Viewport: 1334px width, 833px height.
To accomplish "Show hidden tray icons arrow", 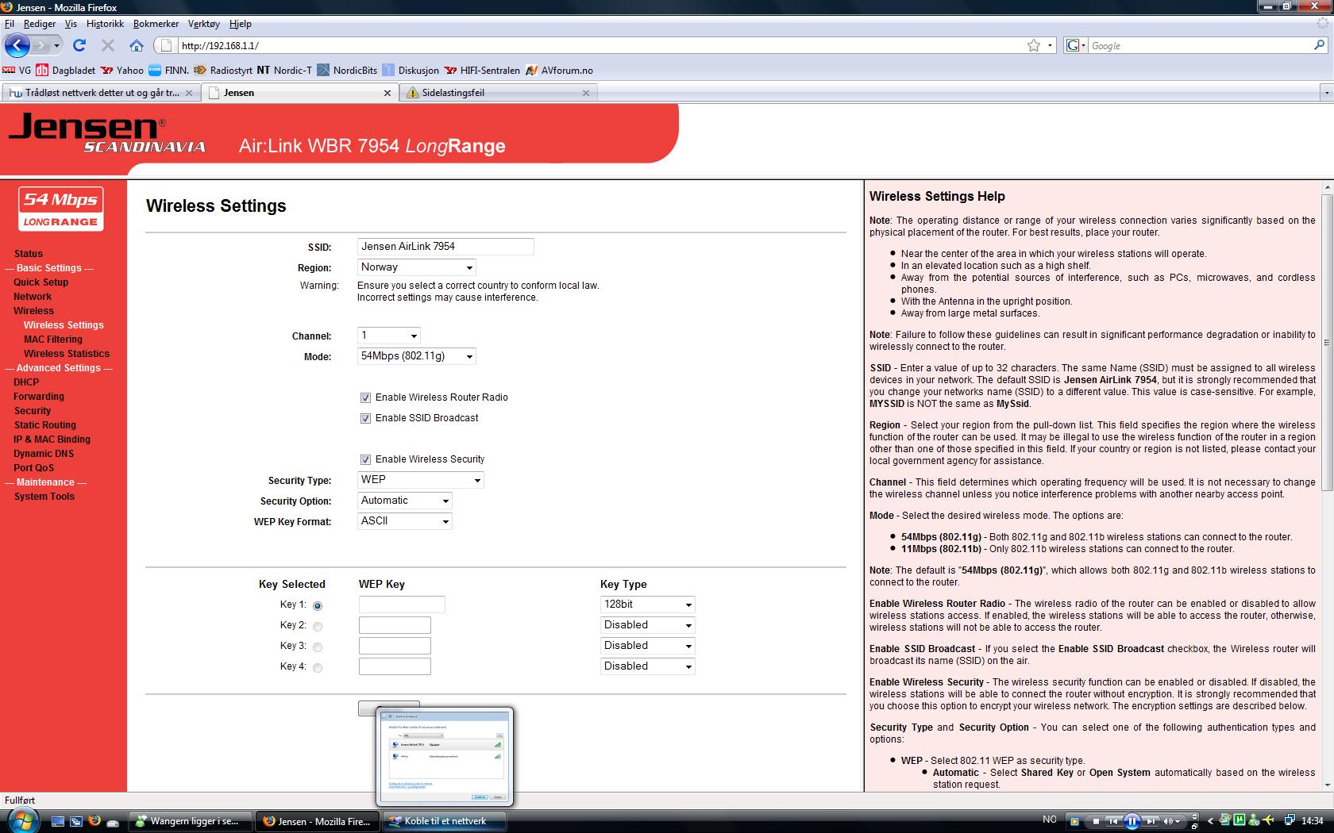I will pos(1210,821).
